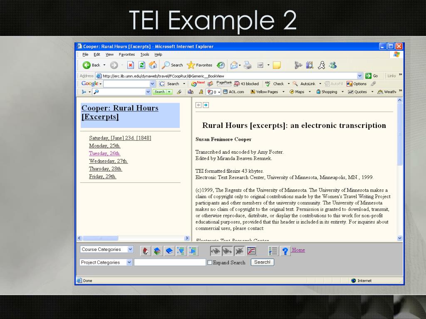Open the Friday, 29th. entry link
Viewport: 426px width, 319px height.
102,177
